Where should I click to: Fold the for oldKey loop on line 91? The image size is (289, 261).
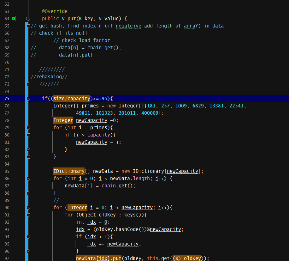point(28,215)
